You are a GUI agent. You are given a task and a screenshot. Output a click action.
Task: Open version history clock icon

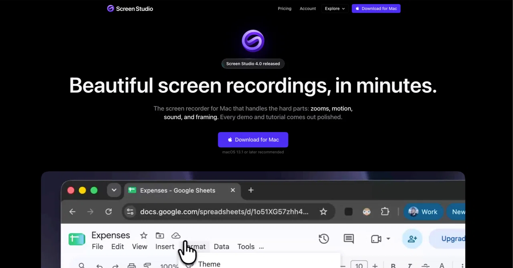pyautogui.click(x=324, y=239)
